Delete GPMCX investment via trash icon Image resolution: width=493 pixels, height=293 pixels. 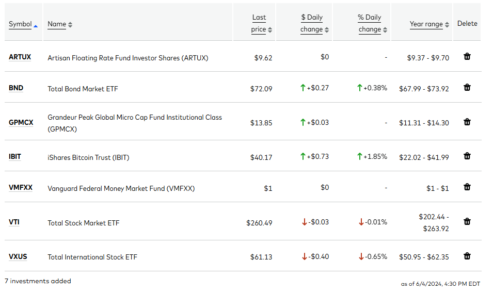click(467, 122)
